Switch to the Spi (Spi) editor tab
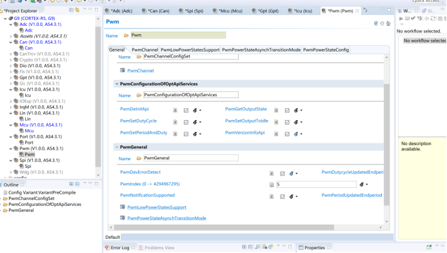 pos(192,11)
